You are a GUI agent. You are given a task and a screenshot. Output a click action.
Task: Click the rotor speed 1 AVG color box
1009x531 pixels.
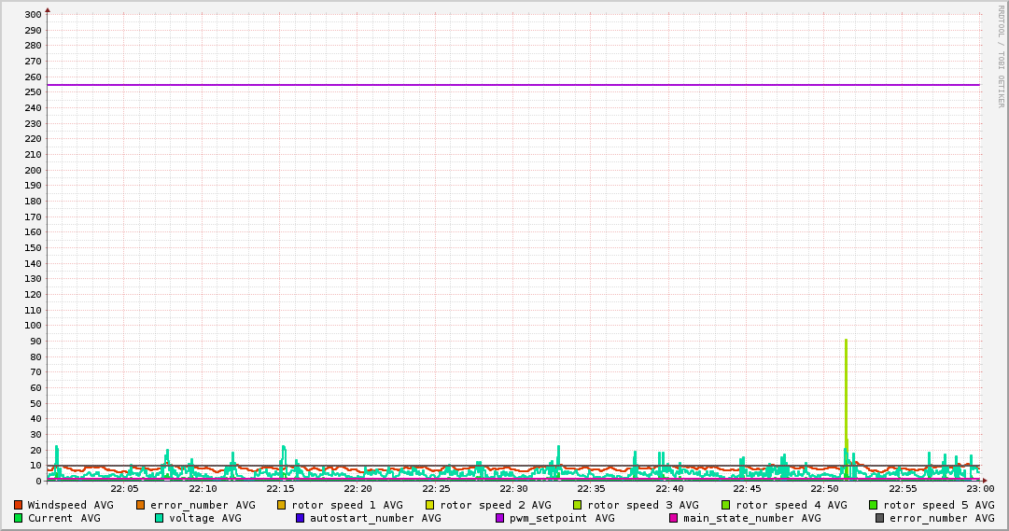pos(282,505)
